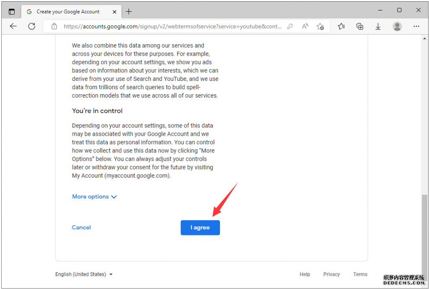This screenshot has width=429, height=289.
Task: Open the browser profile avatar
Action: coord(397,26)
